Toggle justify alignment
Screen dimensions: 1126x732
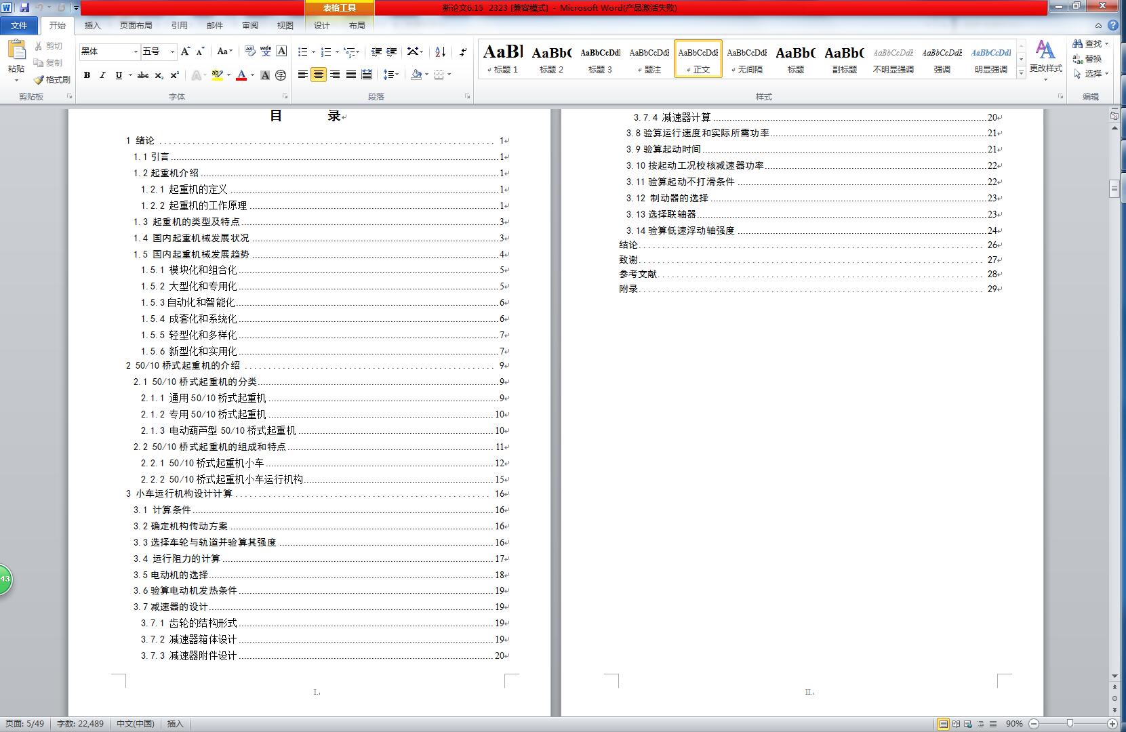350,75
